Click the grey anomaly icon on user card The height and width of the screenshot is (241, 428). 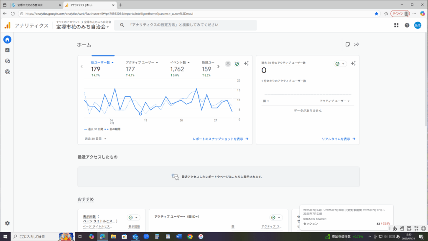tap(228, 64)
